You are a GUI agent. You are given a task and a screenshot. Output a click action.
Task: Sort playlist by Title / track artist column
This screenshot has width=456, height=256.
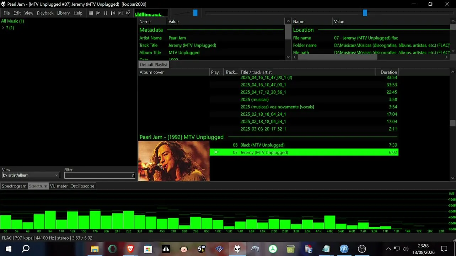point(307,72)
